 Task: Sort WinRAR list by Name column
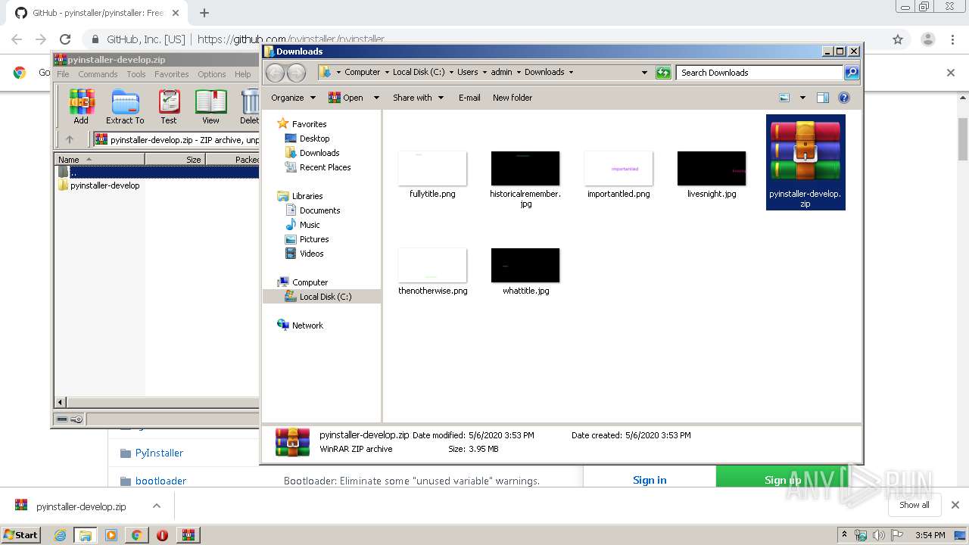(100, 159)
